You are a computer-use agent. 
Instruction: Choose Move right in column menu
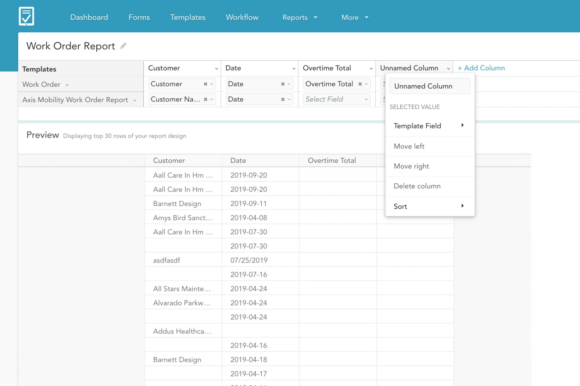[x=430, y=166]
